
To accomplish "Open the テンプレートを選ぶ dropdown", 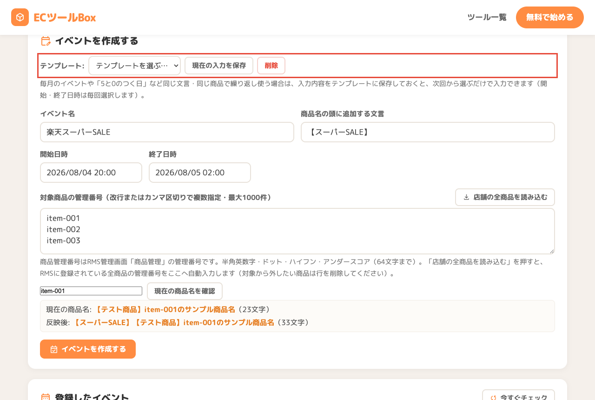I will [x=134, y=66].
